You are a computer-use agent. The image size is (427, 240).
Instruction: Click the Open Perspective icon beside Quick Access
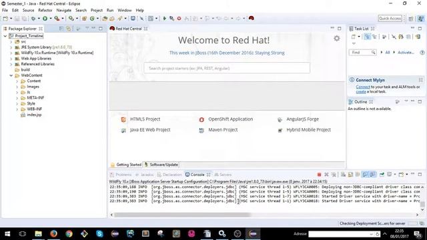pos(411,19)
